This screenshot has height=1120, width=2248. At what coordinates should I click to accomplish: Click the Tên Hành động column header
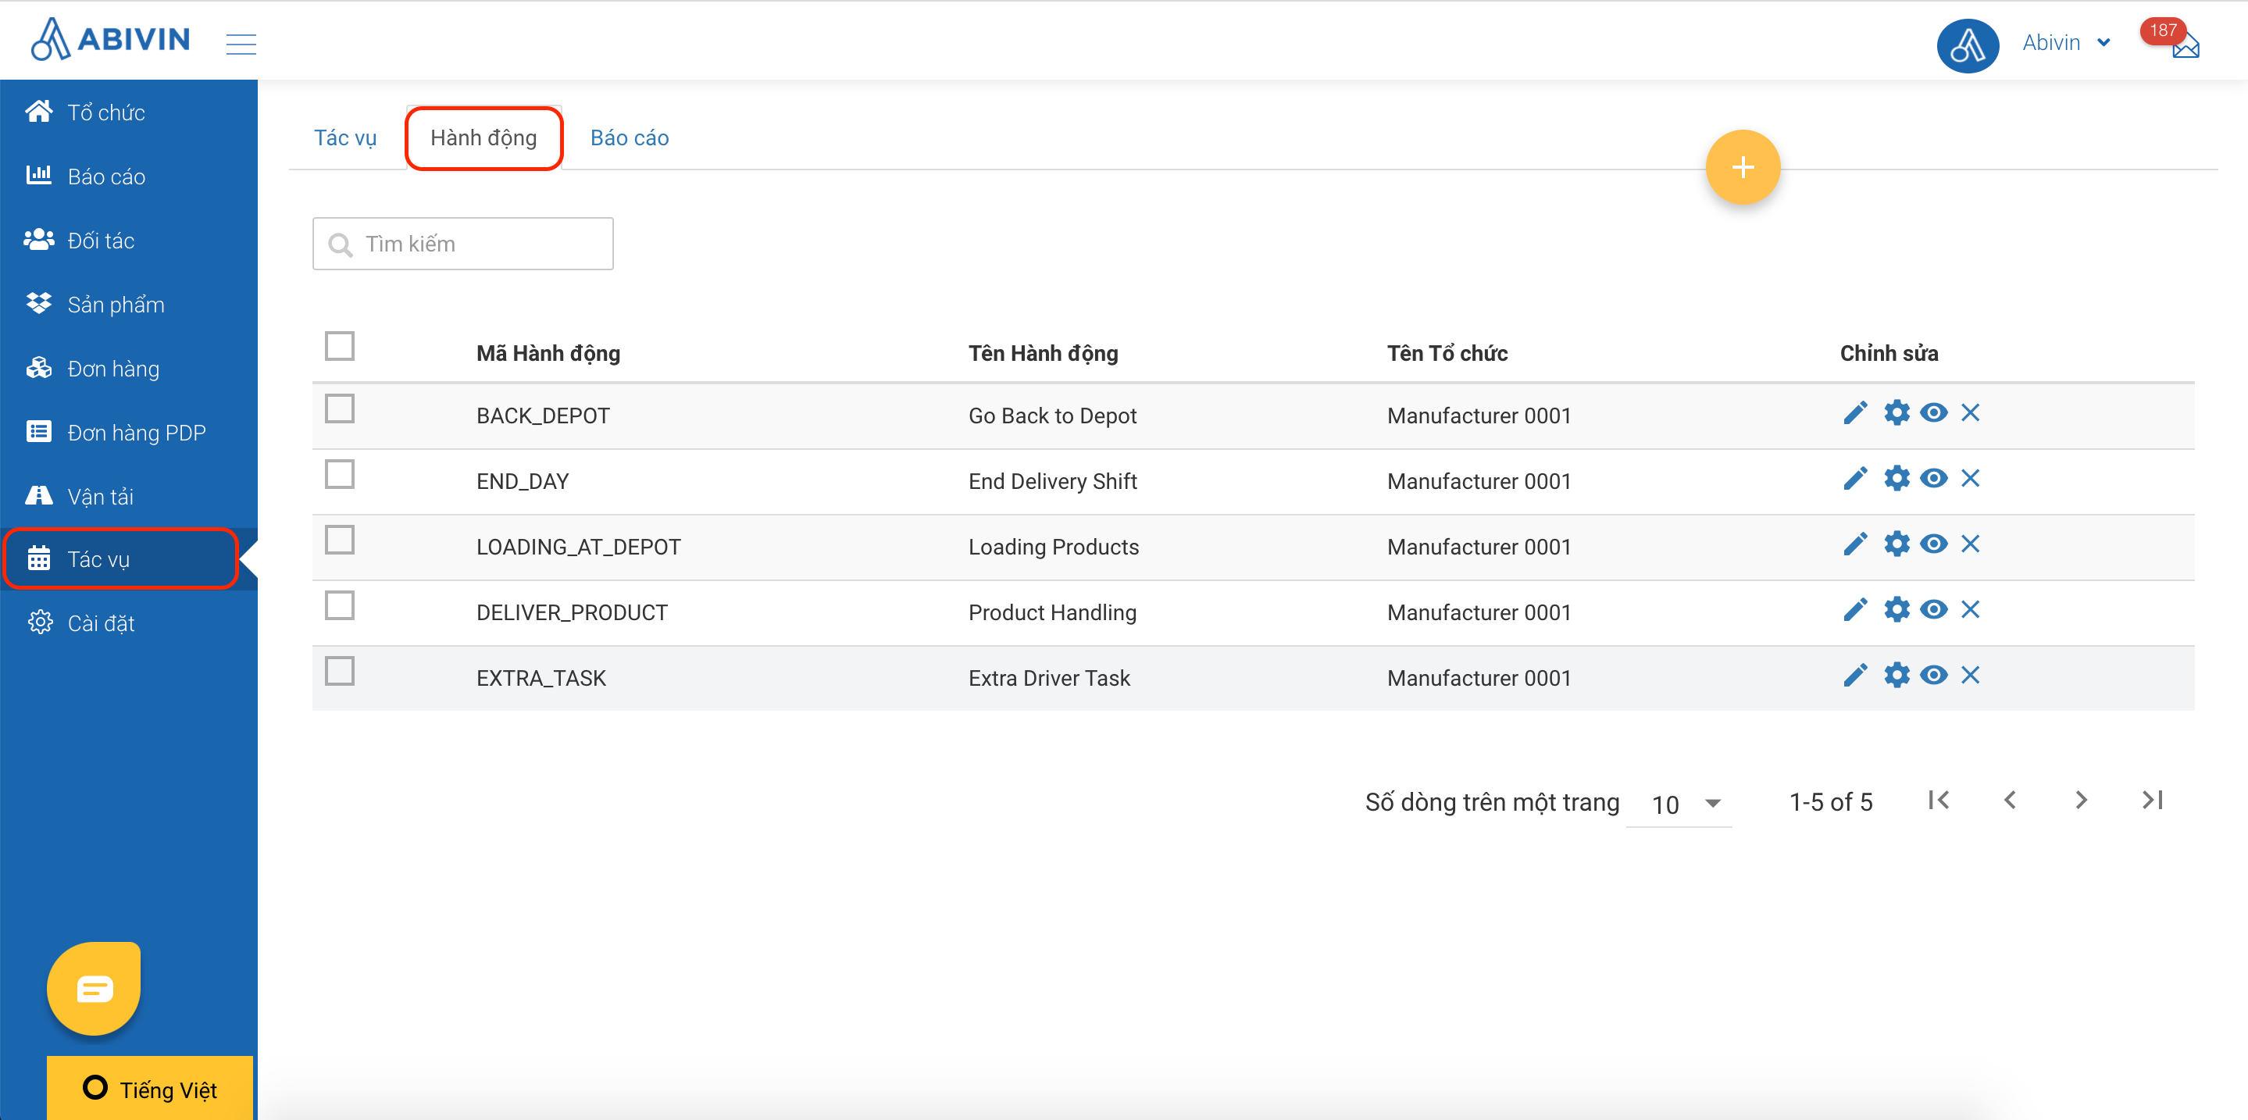click(1043, 353)
